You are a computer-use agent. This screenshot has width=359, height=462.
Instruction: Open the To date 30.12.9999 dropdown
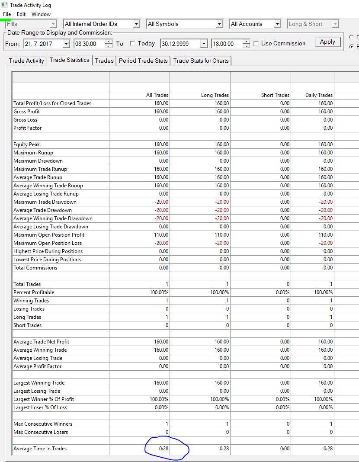(x=204, y=44)
